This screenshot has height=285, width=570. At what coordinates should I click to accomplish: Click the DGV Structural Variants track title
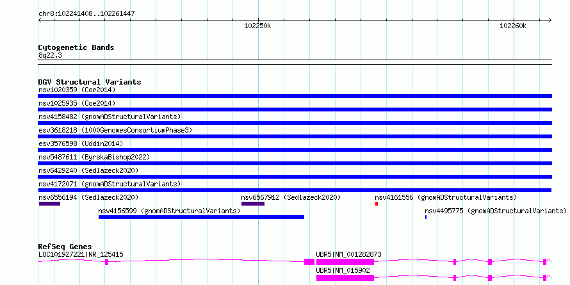pos(90,82)
